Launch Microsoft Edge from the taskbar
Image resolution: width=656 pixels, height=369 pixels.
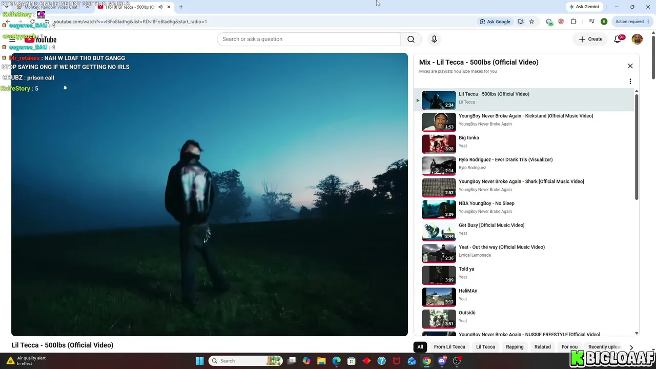pos(336,361)
